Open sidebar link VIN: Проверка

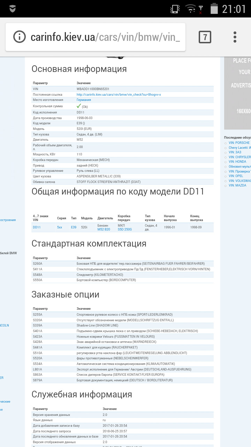239,171
